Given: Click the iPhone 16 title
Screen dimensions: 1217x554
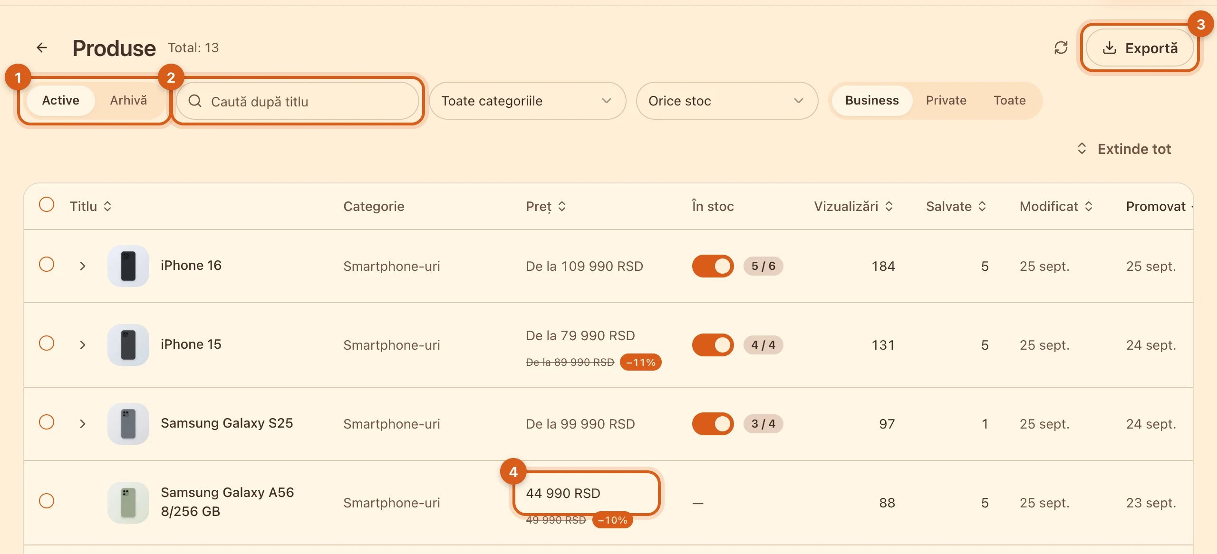Looking at the screenshot, I should (x=191, y=265).
